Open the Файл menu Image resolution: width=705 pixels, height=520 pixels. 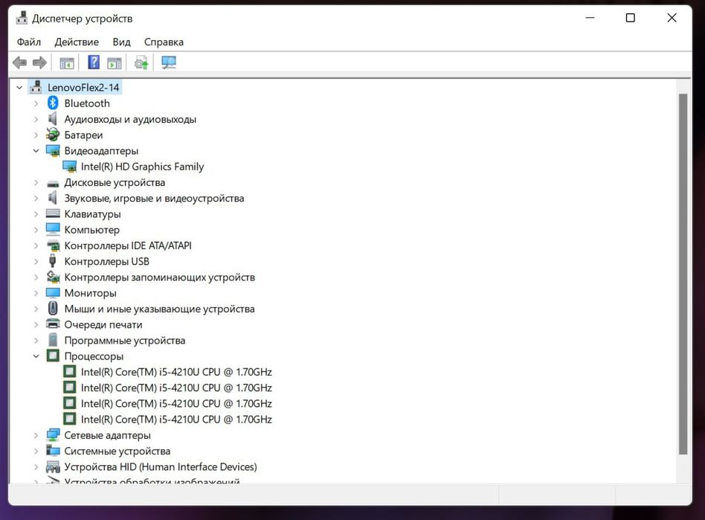tap(29, 42)
